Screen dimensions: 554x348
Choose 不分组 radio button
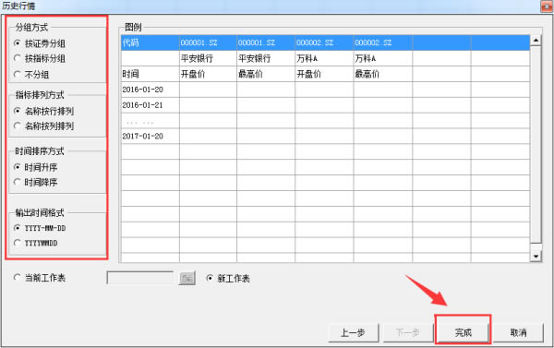31,75
